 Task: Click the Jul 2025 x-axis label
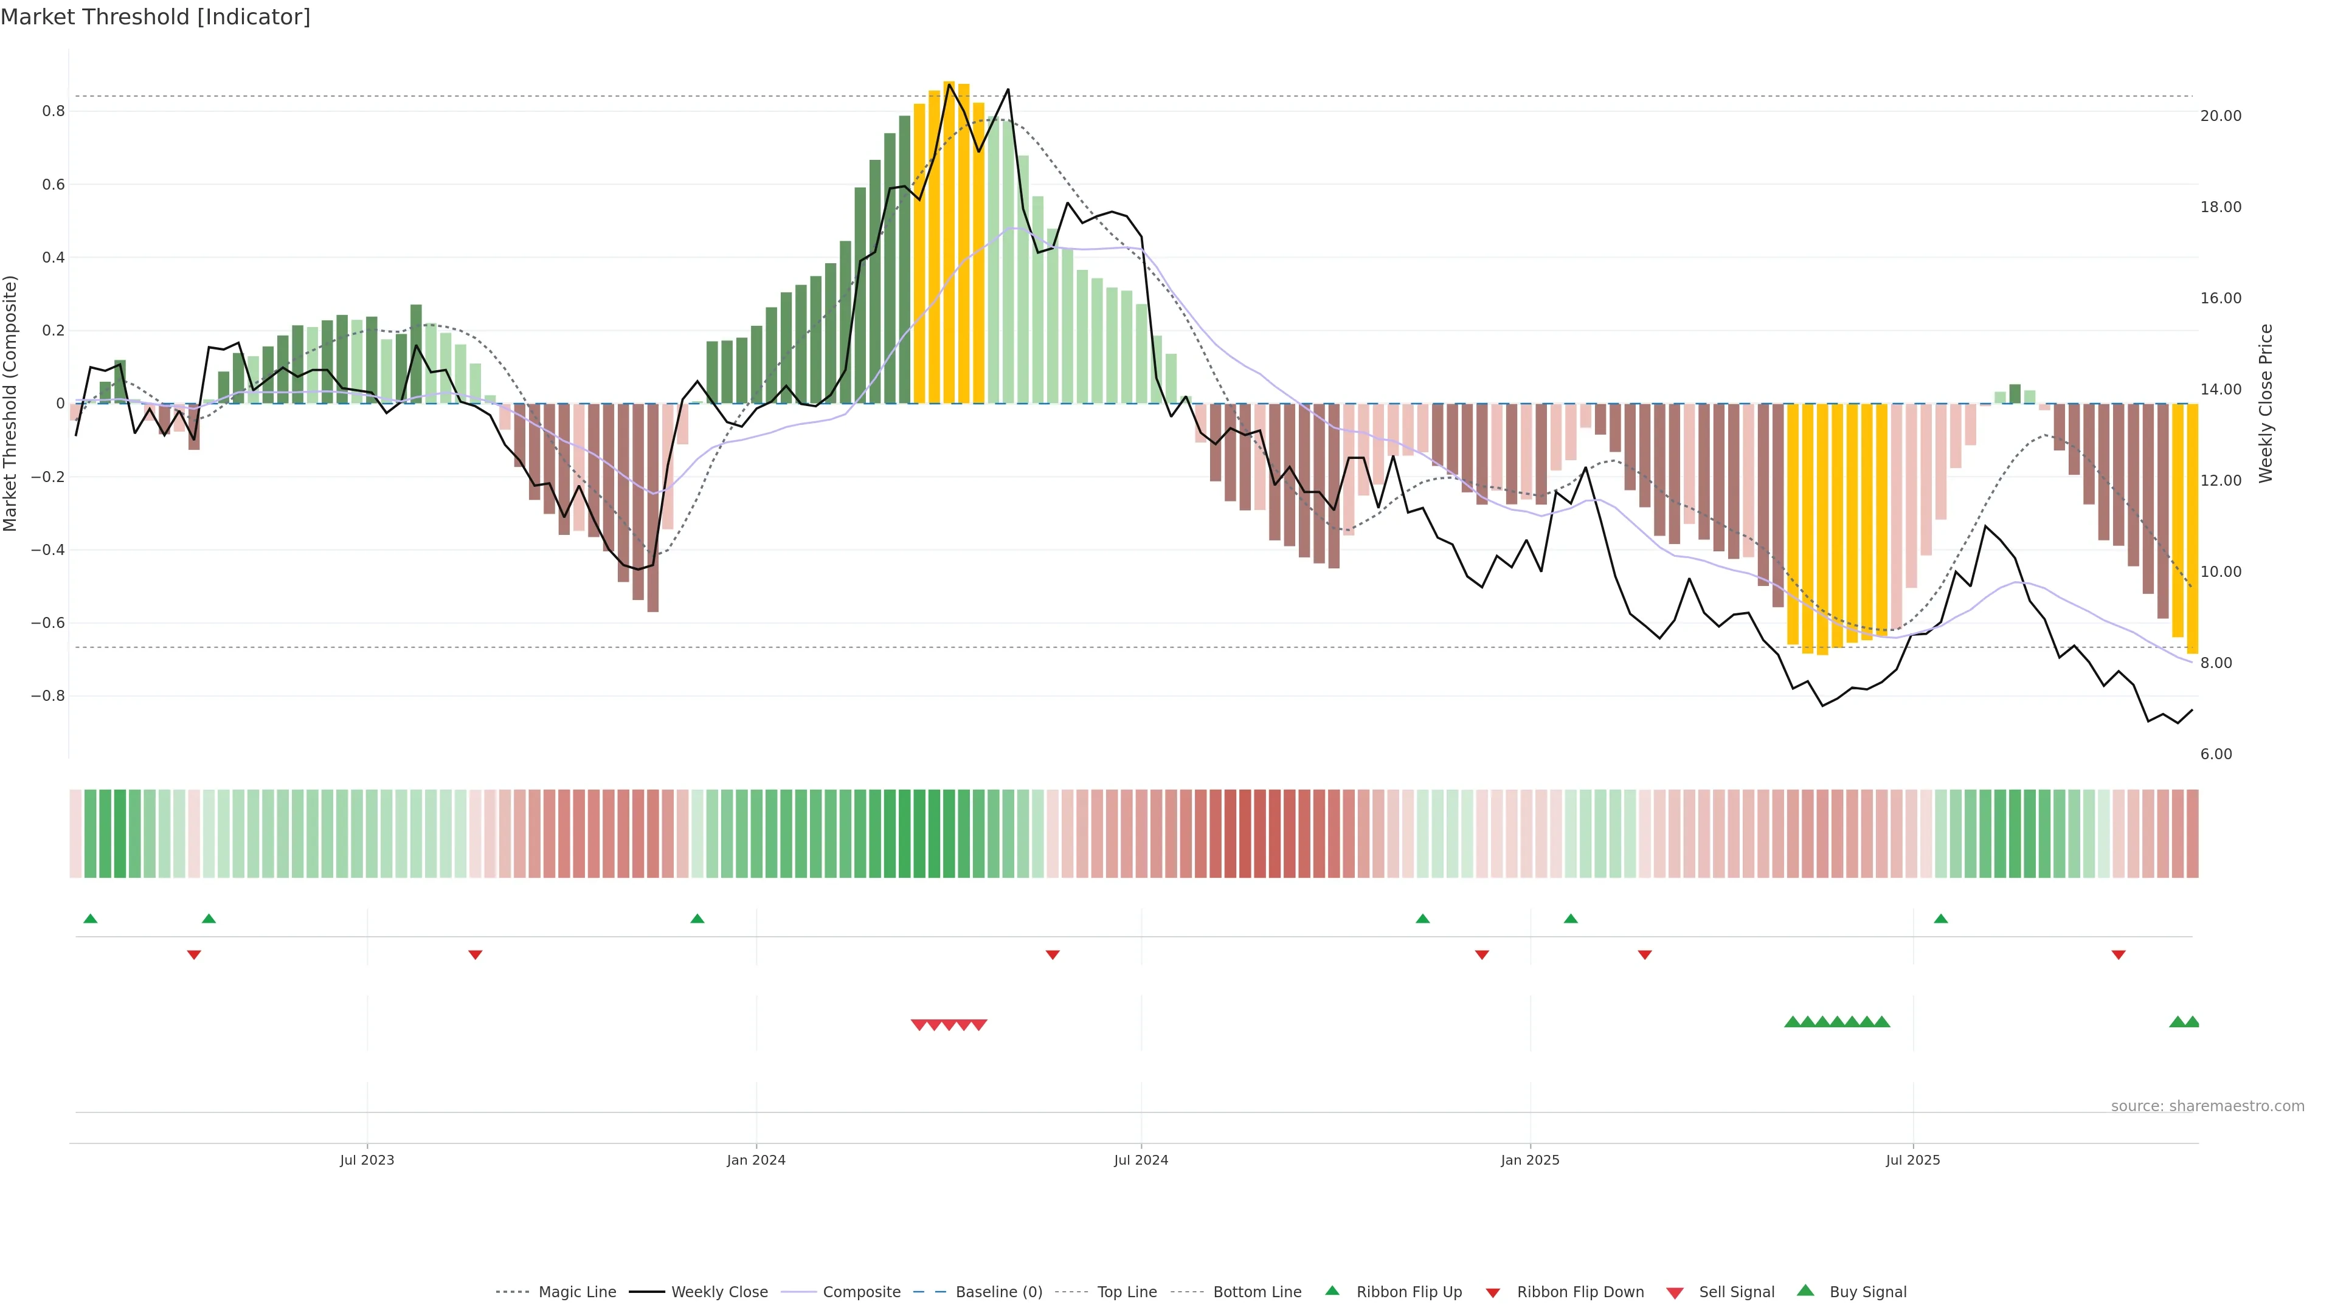tap(1912, 1160)
